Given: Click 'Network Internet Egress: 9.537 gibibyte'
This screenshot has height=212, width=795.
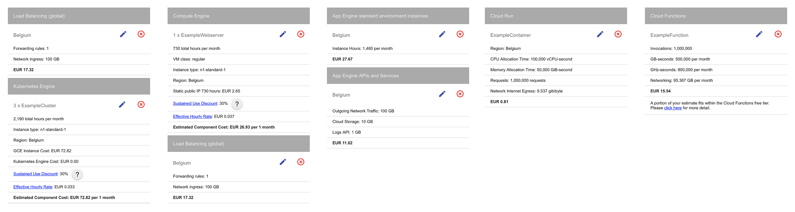Looking at the screenshot, I should pos(526,91).
